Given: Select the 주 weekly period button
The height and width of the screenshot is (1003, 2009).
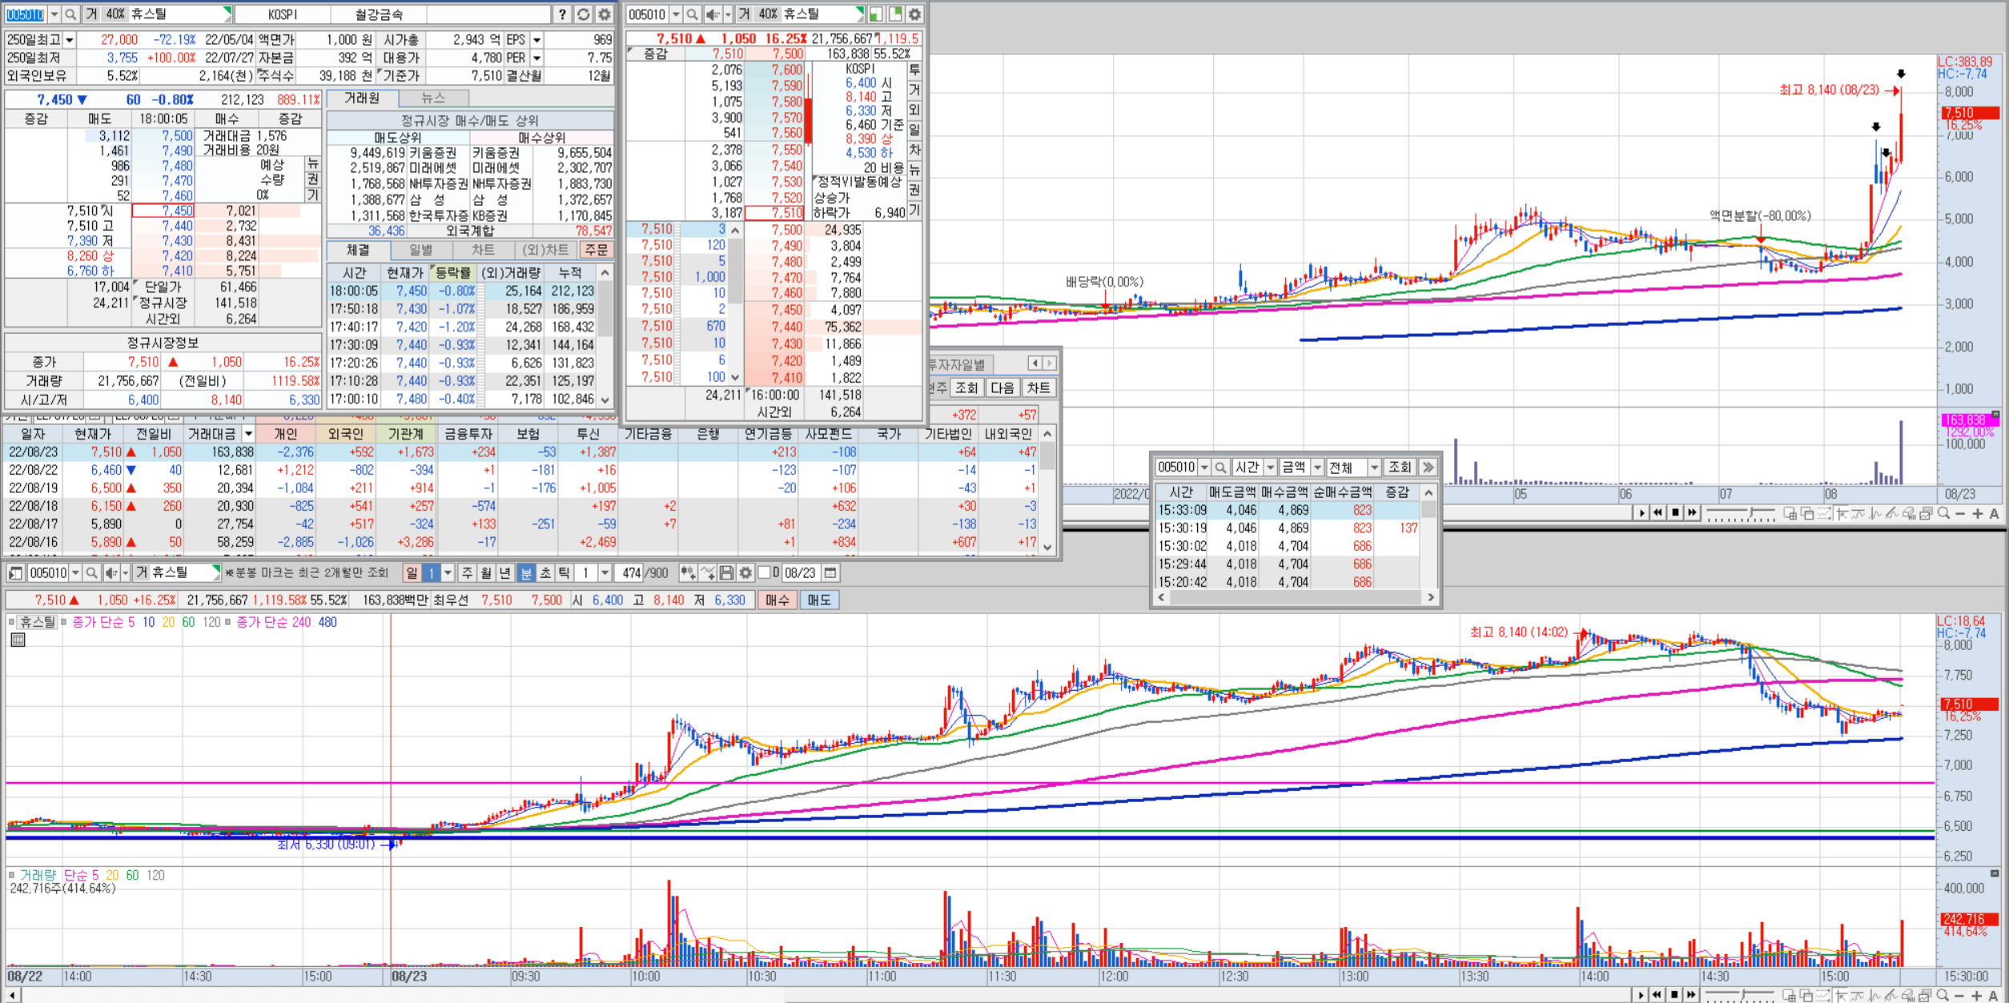Looking at the screenshot, I should tap(467, 573).
